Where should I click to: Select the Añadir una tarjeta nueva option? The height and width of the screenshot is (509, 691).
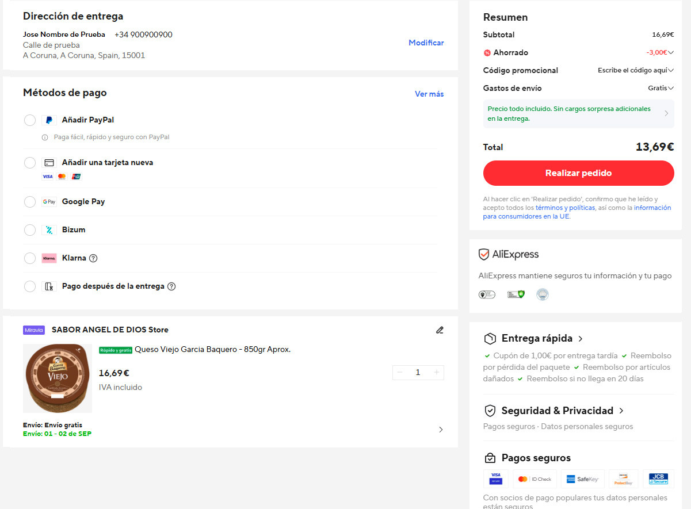click(x=30, y=163)
